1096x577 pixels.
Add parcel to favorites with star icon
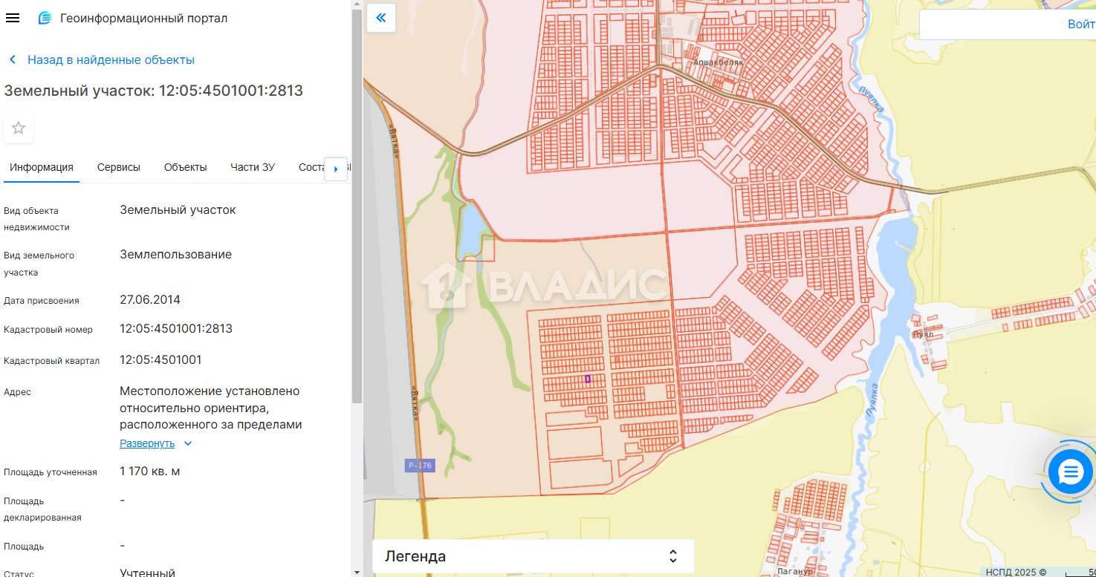point(19,128)
